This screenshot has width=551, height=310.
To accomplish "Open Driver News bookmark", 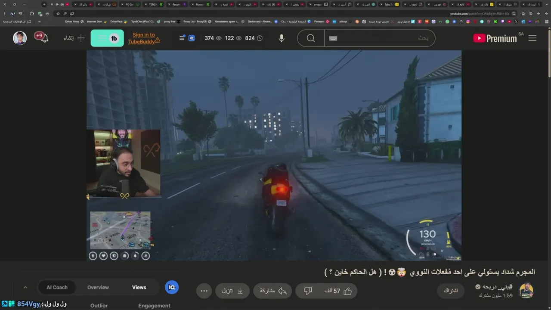I will point(74,22).
